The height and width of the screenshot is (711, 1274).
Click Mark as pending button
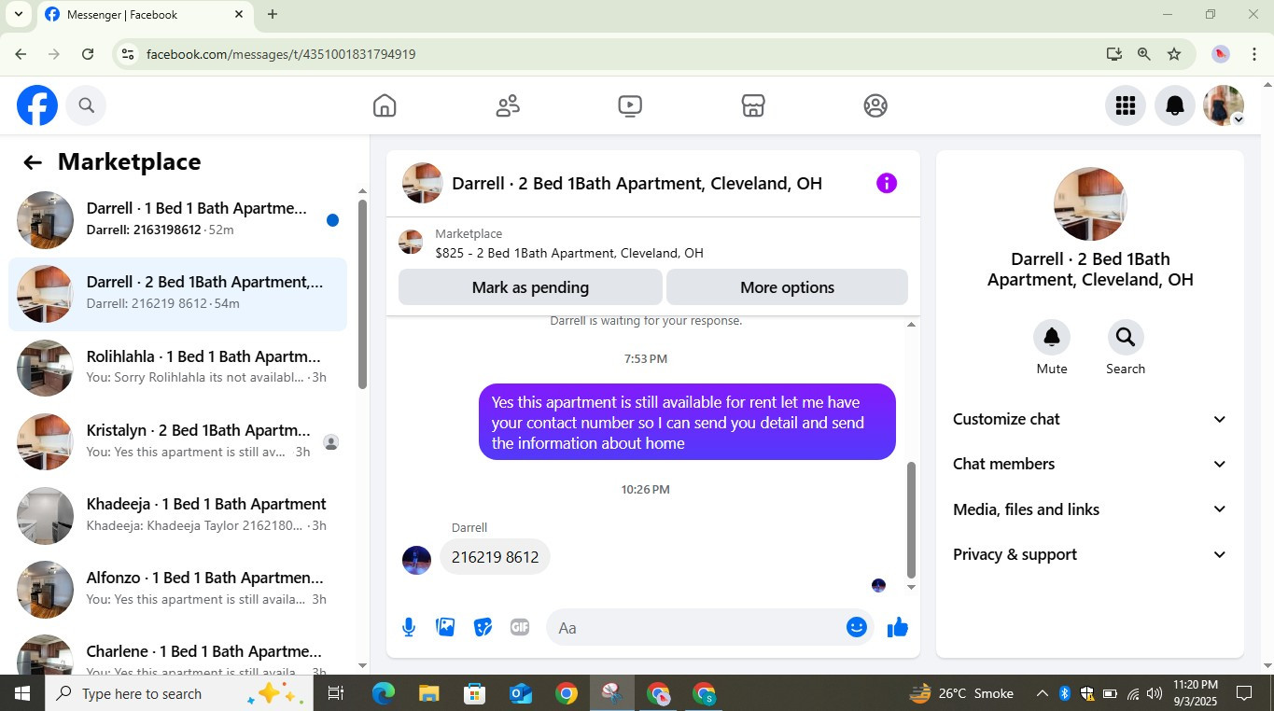pos(530,287)
